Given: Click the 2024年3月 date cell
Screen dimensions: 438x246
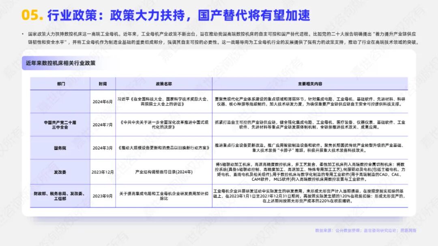Looking at the screenshot, I should coord(103,148).
